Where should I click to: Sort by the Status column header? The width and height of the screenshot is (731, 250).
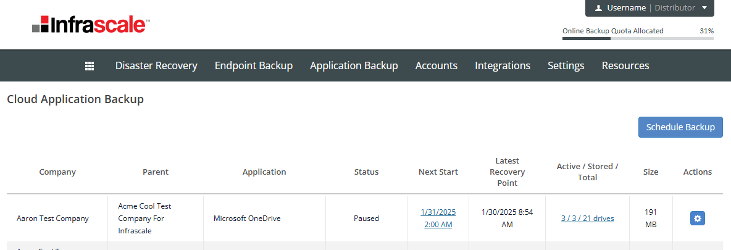366,172
